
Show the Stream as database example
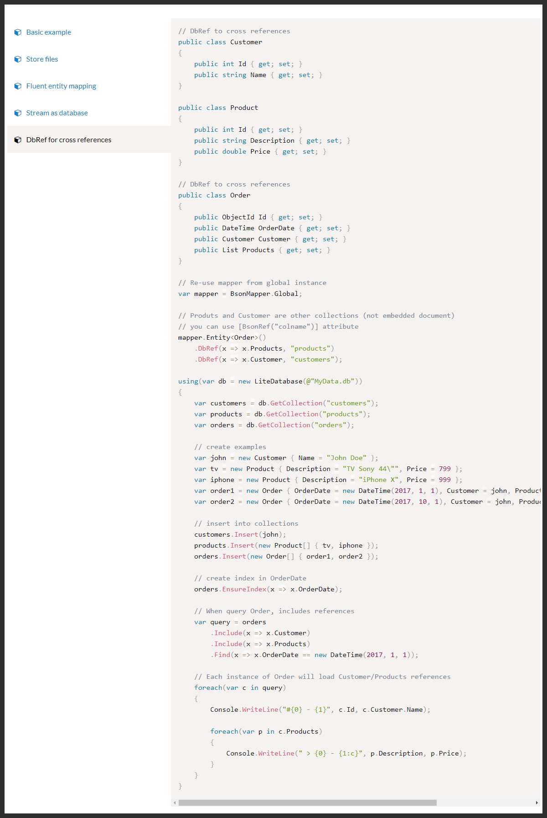click(57, 113)
